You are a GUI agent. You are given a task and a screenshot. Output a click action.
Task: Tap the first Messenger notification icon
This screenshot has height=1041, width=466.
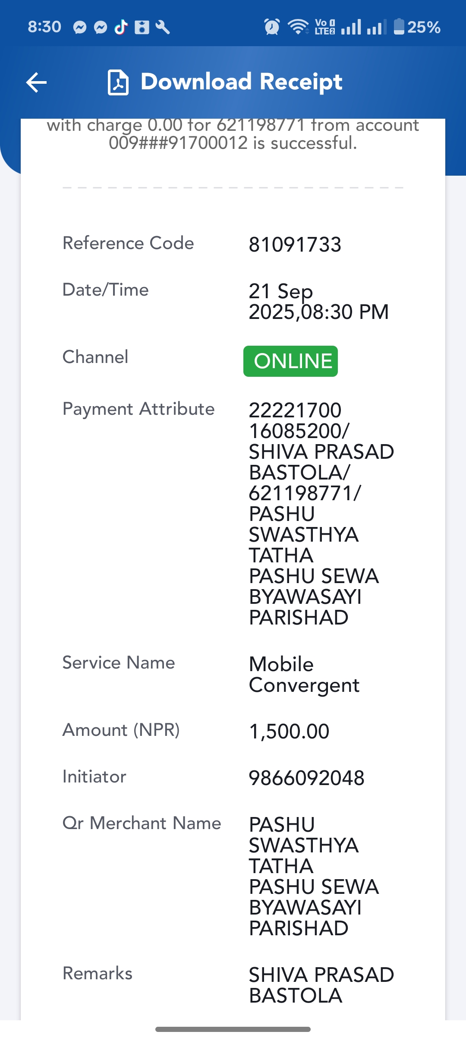pyautogui.click(x=80, y=27)
